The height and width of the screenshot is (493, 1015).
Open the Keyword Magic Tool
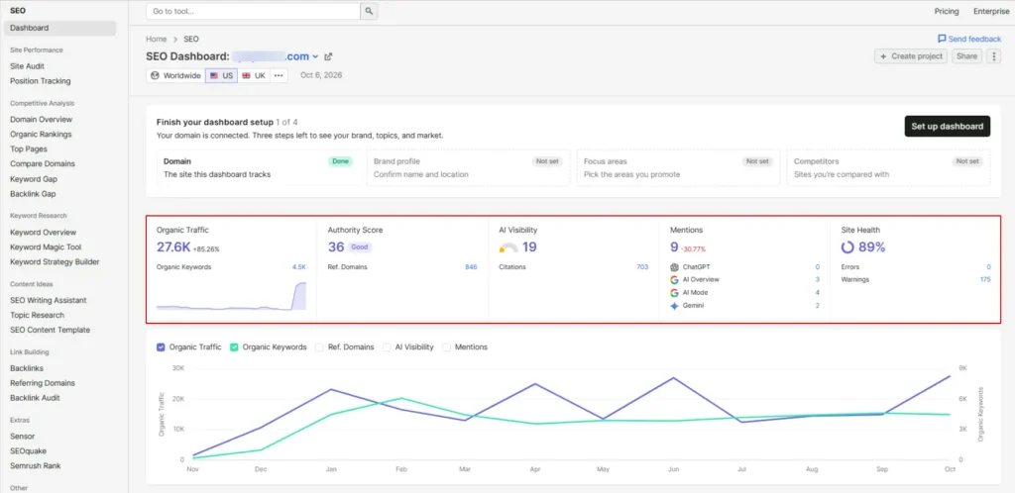pyautogui.click(x=46, y=246)
